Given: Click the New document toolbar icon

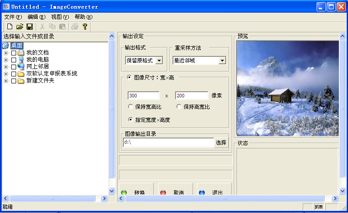Looking at the screenshot, I should tap(10, 27).
